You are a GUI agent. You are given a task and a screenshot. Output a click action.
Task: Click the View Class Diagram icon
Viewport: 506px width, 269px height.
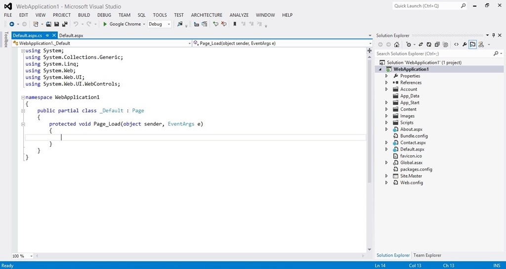pos(481,45)
